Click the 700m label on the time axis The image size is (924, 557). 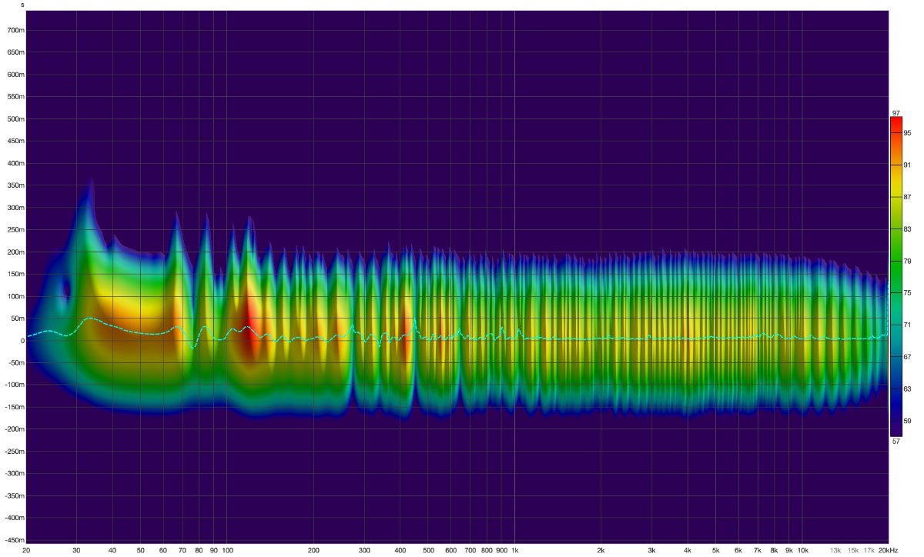tap(15, 31)
